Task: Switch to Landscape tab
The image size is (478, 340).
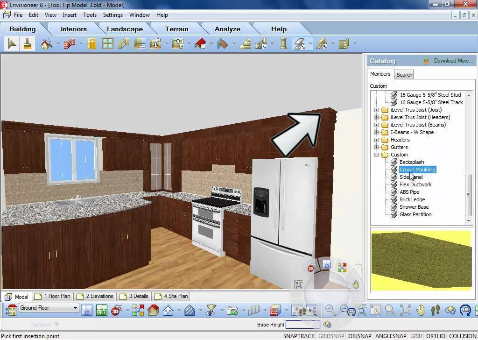Action: pos(125,29)
